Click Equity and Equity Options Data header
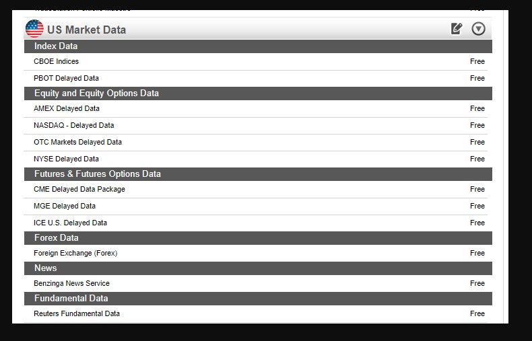Viewport: 532px width, 341px height. (x=258, y=93)
